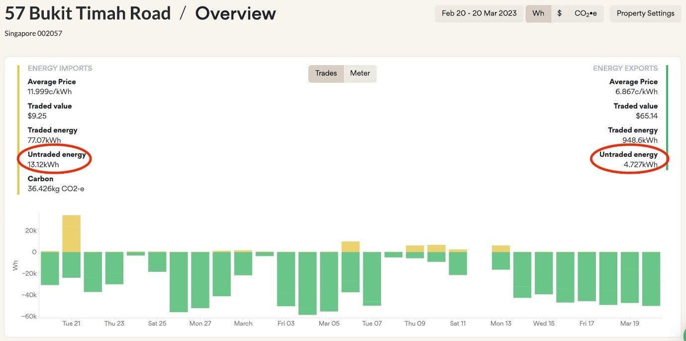
Task: Select the green export bar for Mon 27
Action: (200, 280)
